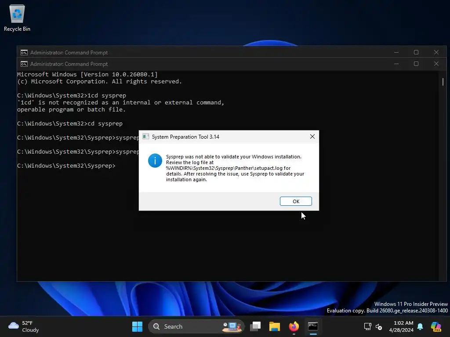Click the blue information icon in the dialog
Screen dimensions: 450x337
(155, 161)
